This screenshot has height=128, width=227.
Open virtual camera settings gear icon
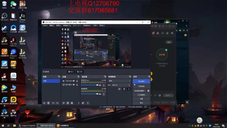point(148,91)
